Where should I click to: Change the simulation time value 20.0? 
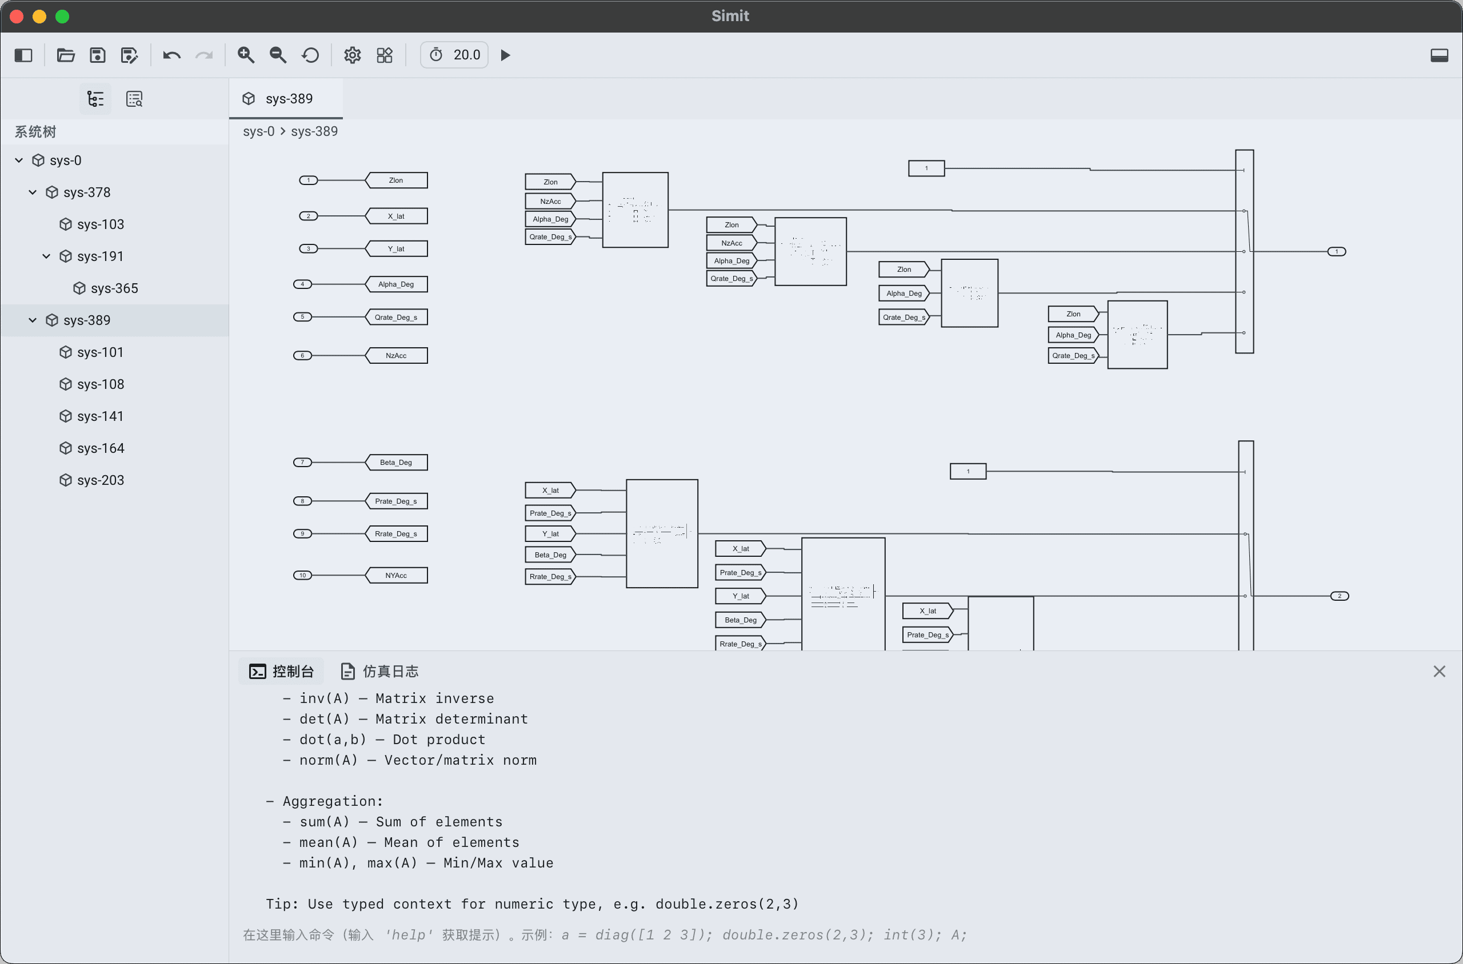(466, 55)
